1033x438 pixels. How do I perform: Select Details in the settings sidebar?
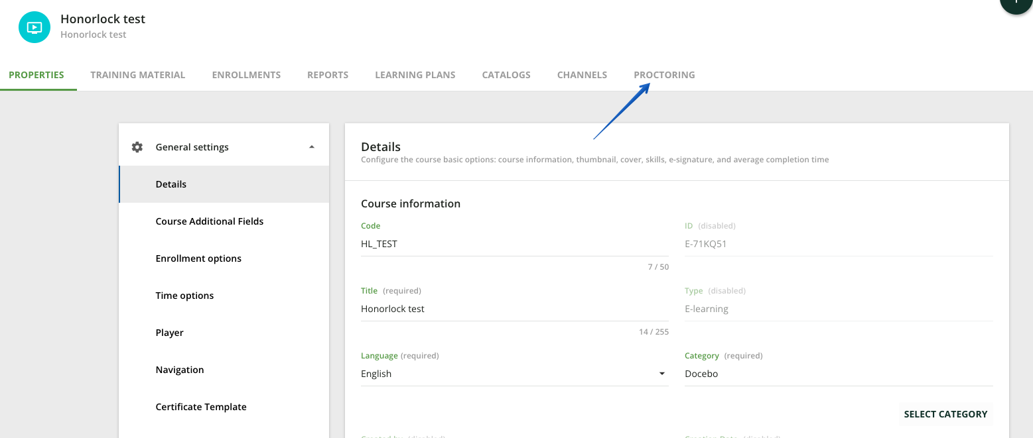(x=224, y=184)
